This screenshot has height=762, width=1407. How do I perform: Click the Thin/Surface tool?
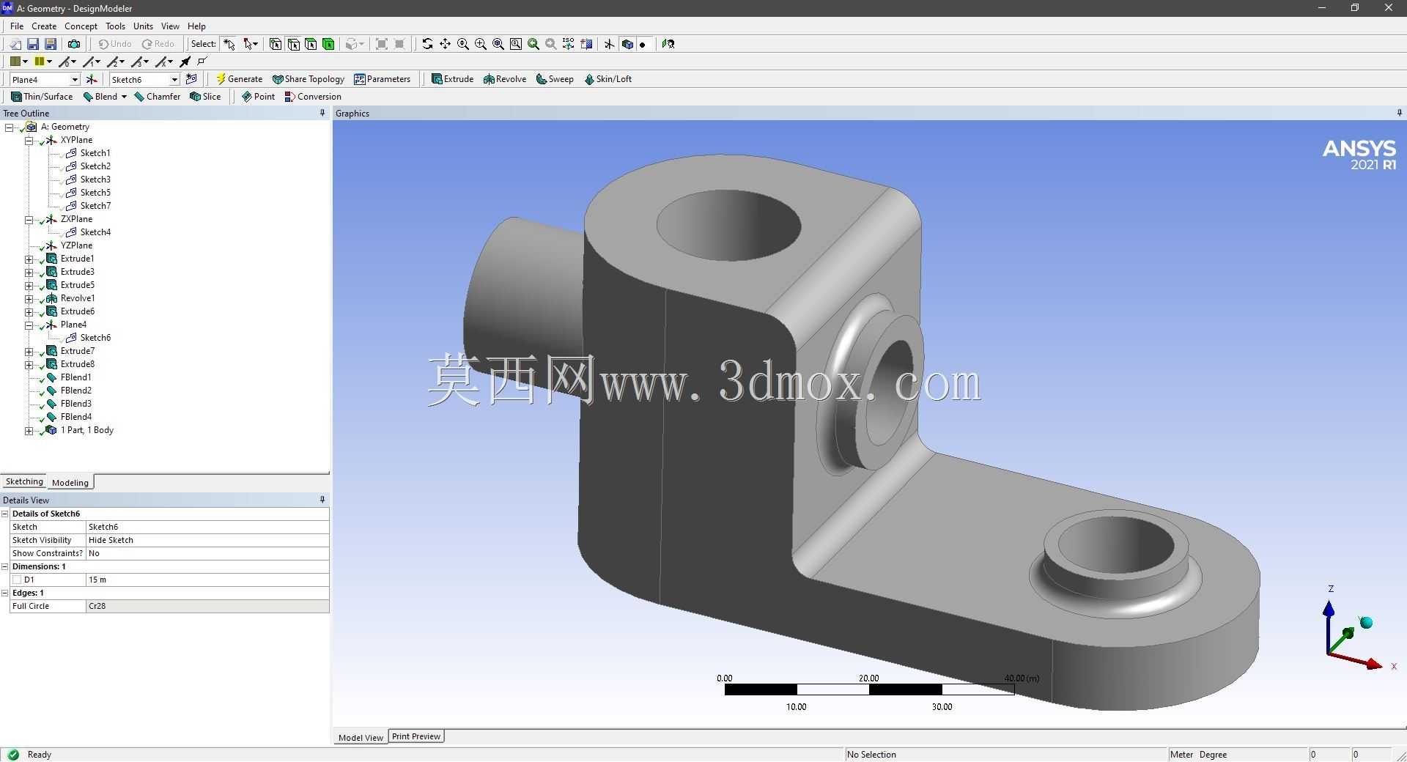click(x=42, y=97)
